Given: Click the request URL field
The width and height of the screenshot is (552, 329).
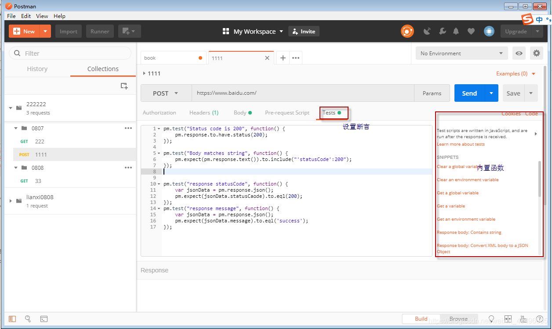Looking at the screenshot, I should coord(303,93).
